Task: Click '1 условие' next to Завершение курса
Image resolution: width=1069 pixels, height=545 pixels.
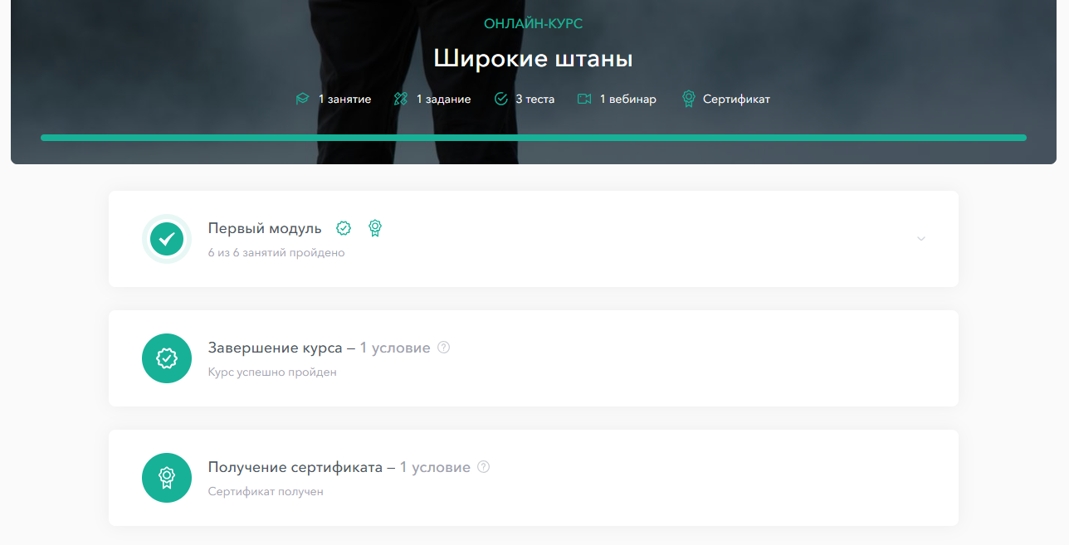Action: tap(395, 348)
